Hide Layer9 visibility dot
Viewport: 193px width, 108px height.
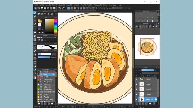(136, 94)
